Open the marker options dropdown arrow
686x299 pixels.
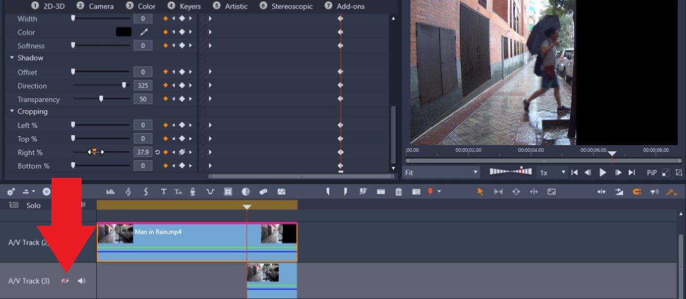click(x=439, y=192)
